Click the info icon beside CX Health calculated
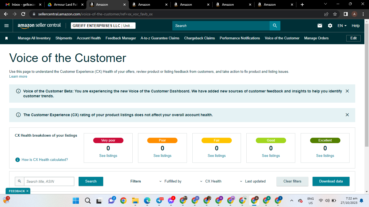Viewport: 369px width, 207px height. point(18,160)
